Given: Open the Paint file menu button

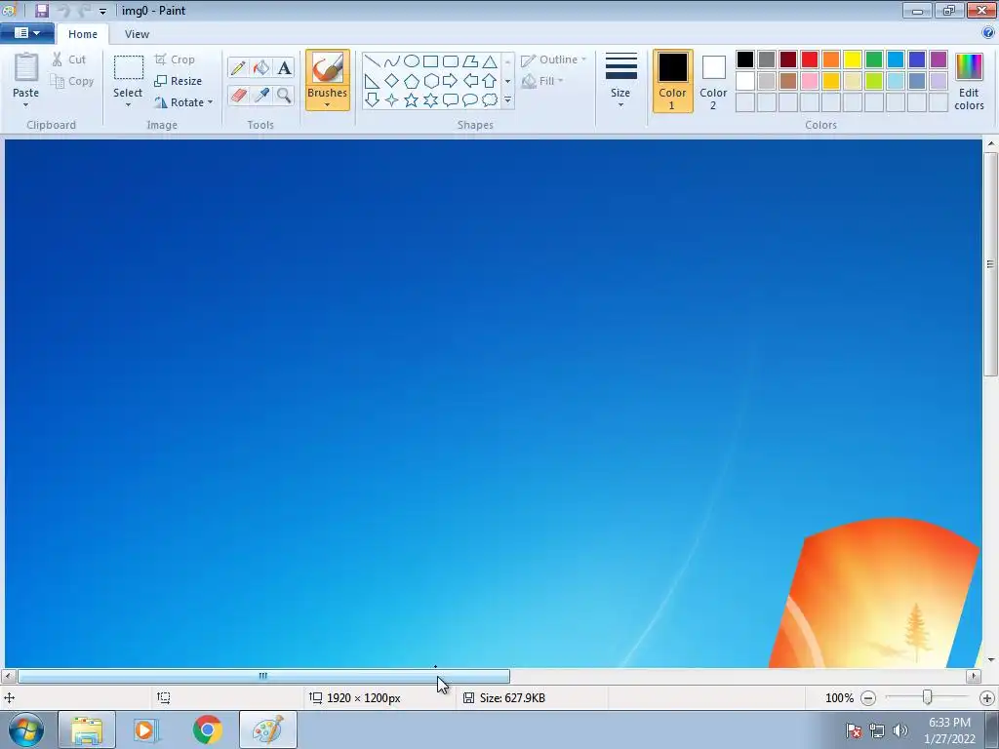Looking at the screenshot, I should [26, 33].
